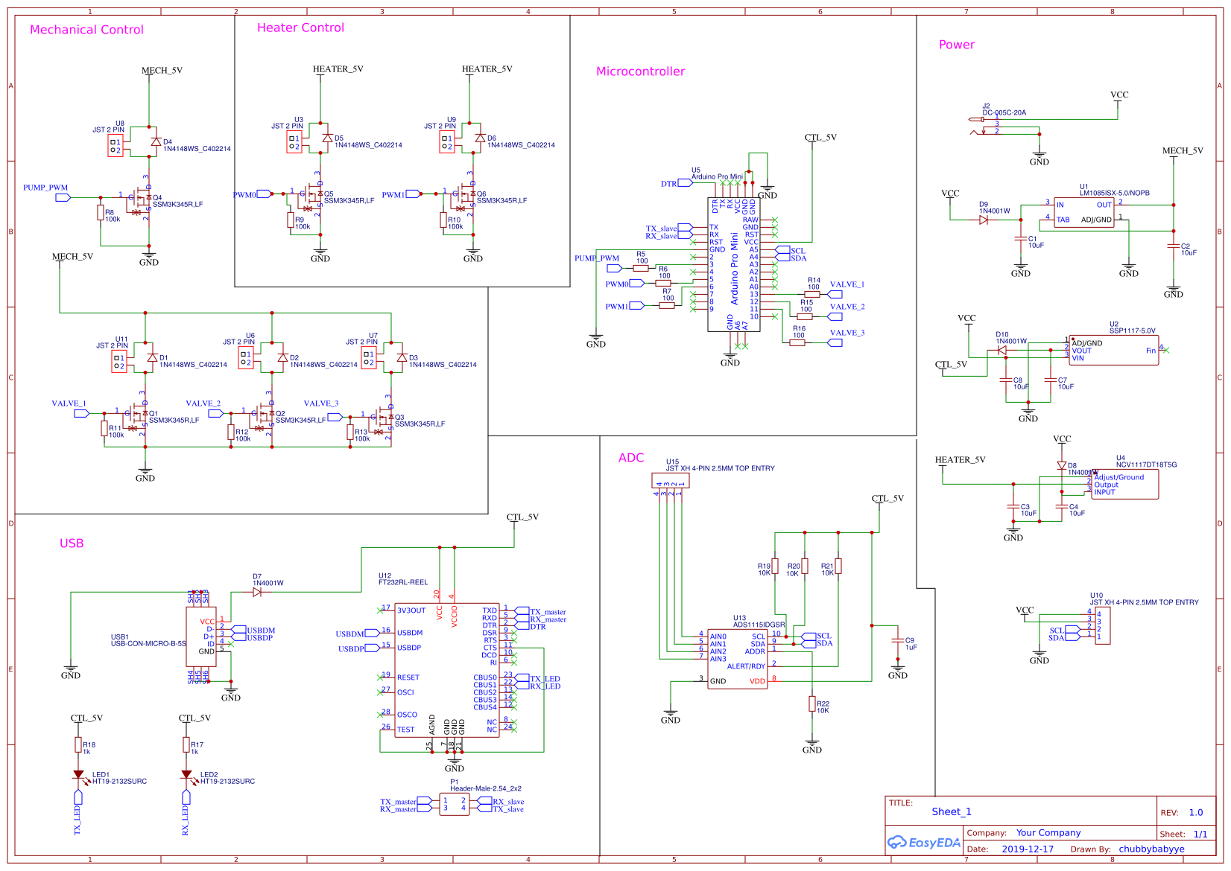This screenshot has width=1231, height=871.
Task: Click the chubbybabyye Drawn By text
Action: tap(1150, 849)
